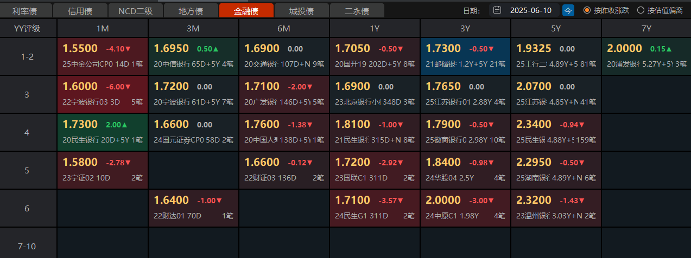This screenshot has height=258, width=691.
Task: Open the 20民生银行 20D+5Y cell
Action: [103, 132]
